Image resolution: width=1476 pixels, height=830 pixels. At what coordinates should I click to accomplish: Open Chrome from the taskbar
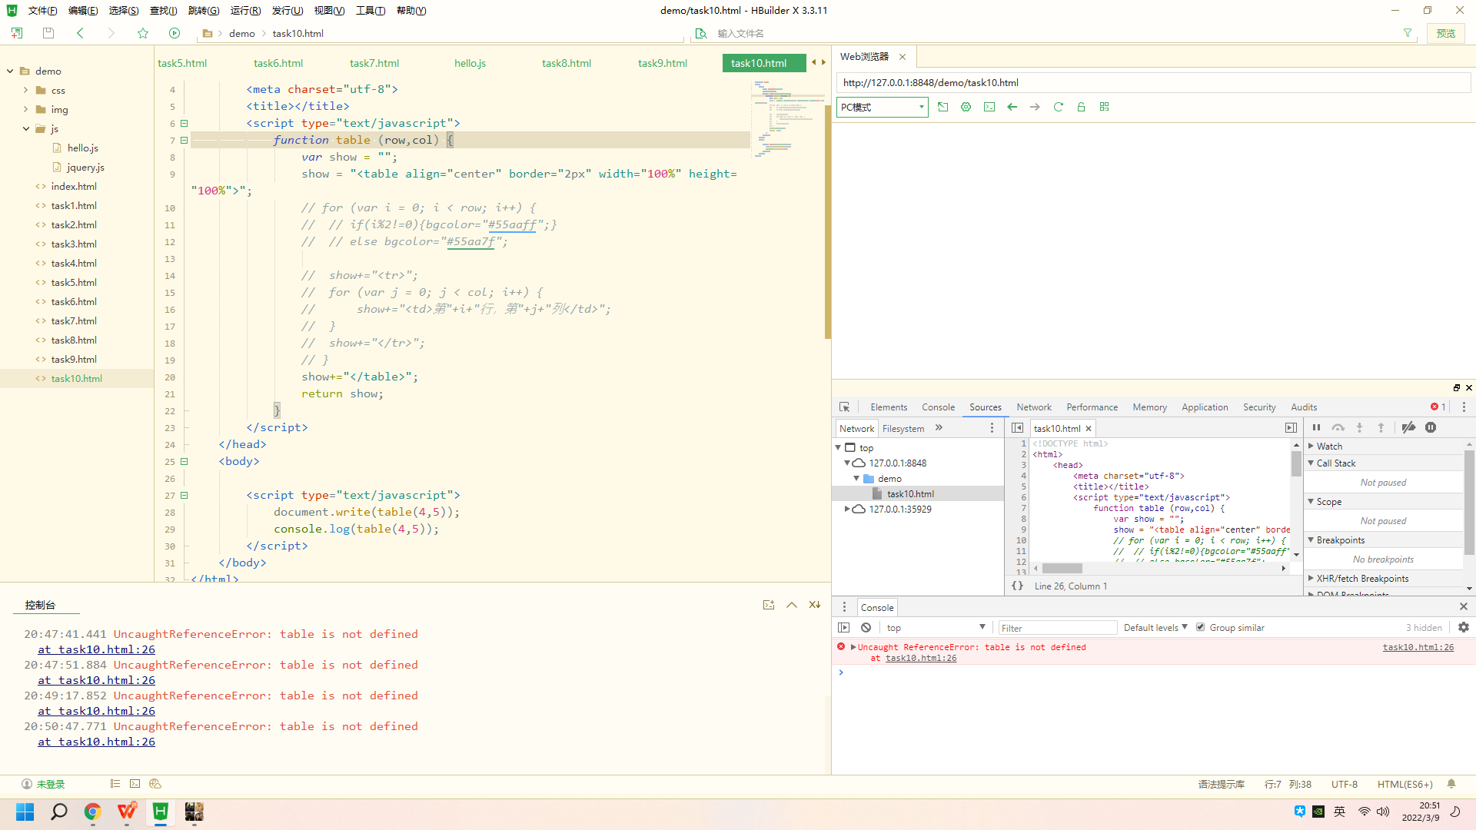pyautogui.click(x=92, y=812)
